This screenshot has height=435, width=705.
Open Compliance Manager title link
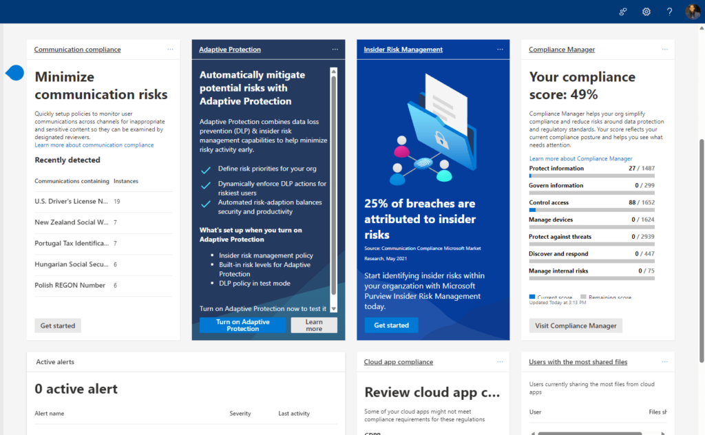tap(562, 50)
